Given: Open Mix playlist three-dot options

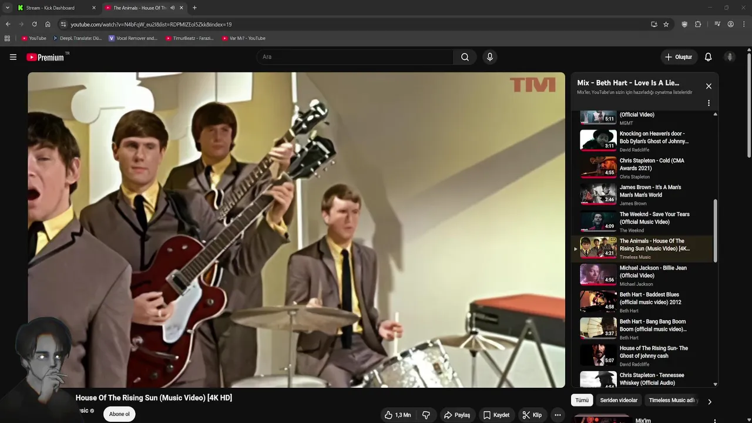Looking at the screenshot, I should [709, 103].
